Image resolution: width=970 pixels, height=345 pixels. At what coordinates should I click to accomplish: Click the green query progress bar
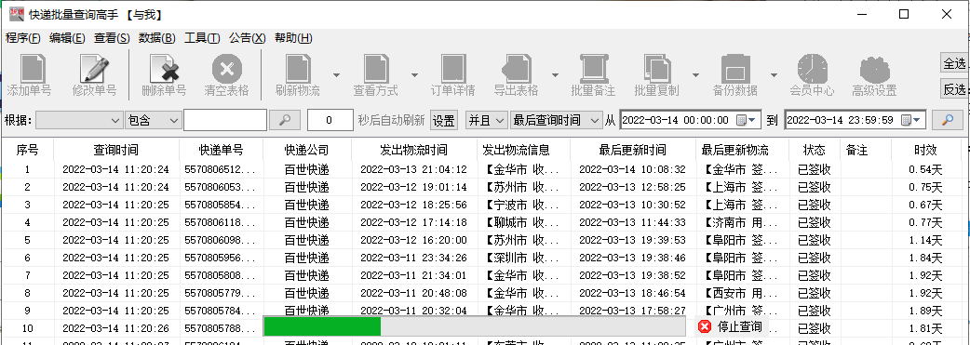click(474, 326)
